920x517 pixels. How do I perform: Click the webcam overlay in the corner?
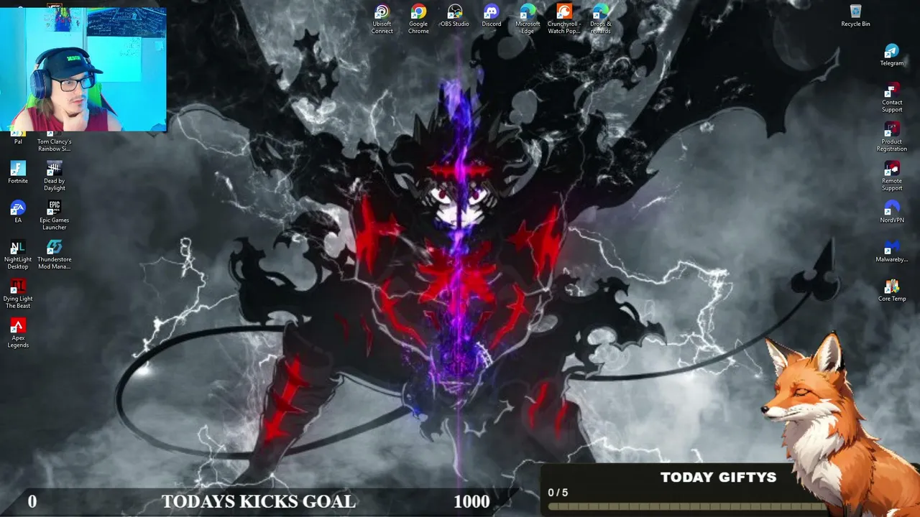83,69
